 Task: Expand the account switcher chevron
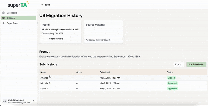33,101
